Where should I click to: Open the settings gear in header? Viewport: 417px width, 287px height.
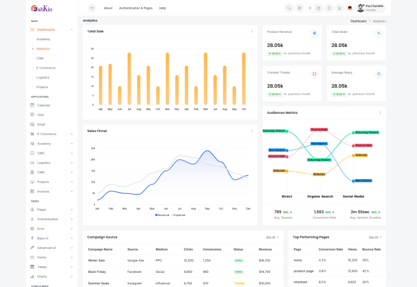[x=299, y=8]
